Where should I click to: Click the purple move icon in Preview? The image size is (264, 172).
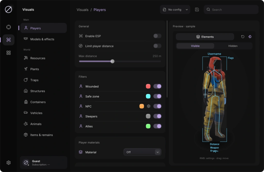coord(250,37)
